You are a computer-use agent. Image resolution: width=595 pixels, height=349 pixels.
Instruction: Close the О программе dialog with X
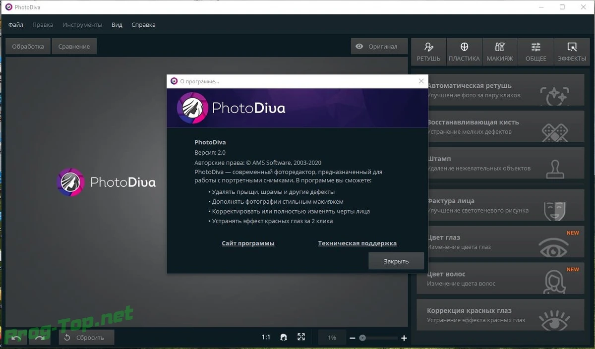click(421, 81)
